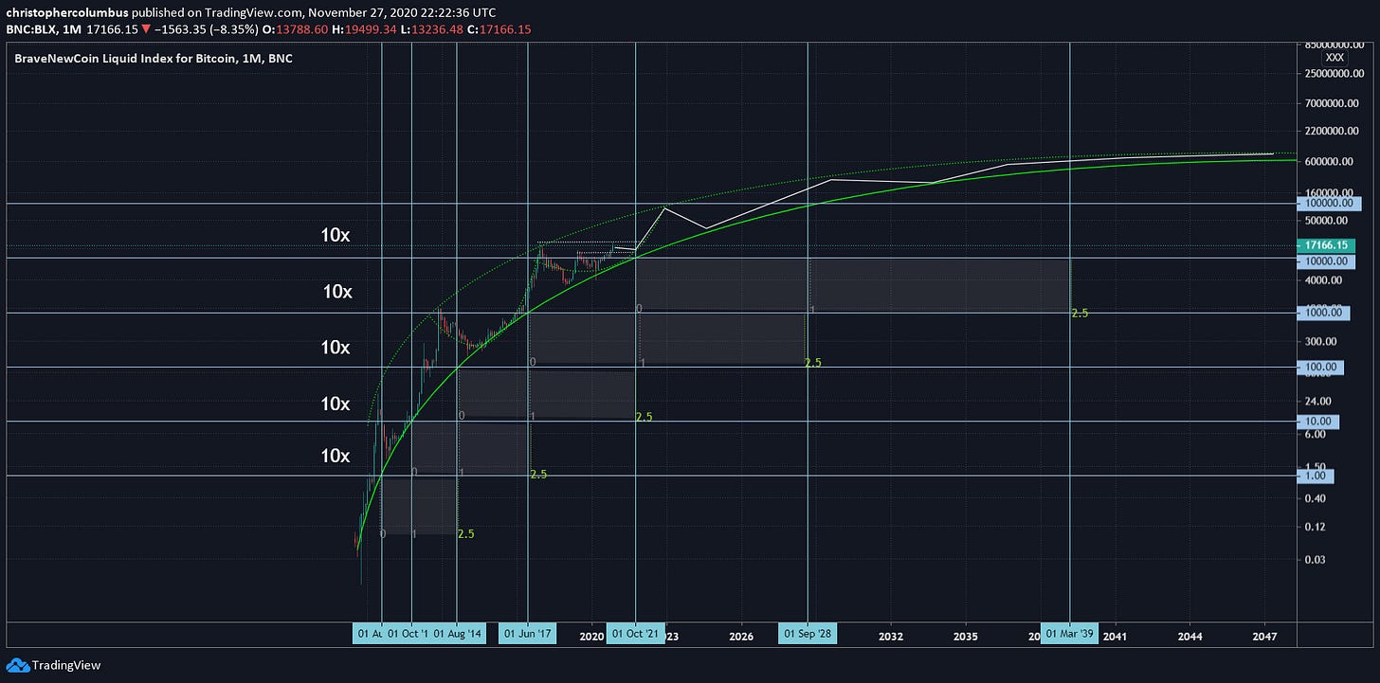Click the 2044 time axis label

1189,636
